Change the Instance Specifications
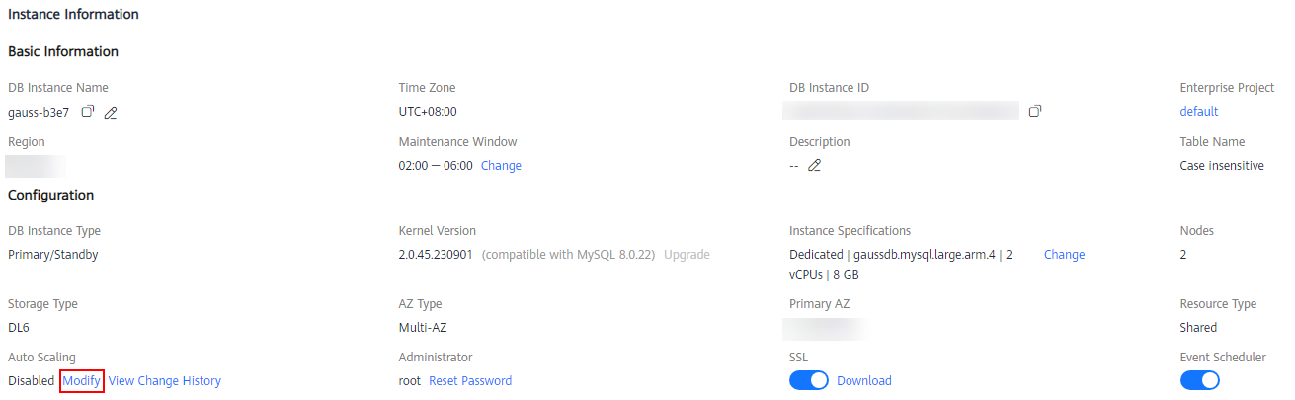 [1064, 255]
